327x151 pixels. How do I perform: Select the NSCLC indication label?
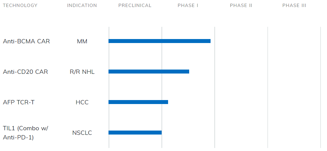coord(82,133)
